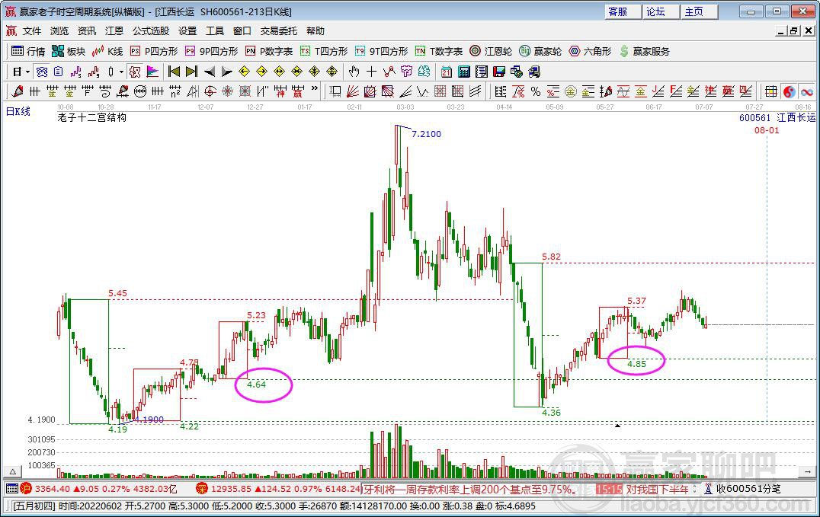Step chart right with black right arrow
820x517 pixels.
[x=227, y=72]
